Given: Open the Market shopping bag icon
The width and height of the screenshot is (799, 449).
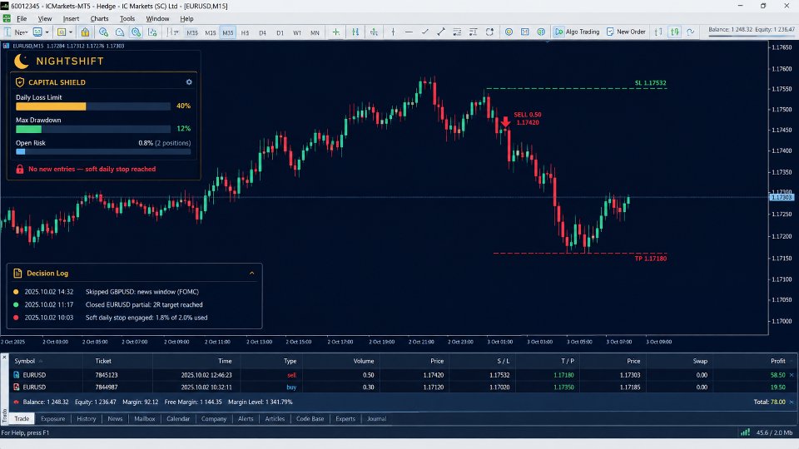Looking at the screenshot, I should tap(85, 32).
